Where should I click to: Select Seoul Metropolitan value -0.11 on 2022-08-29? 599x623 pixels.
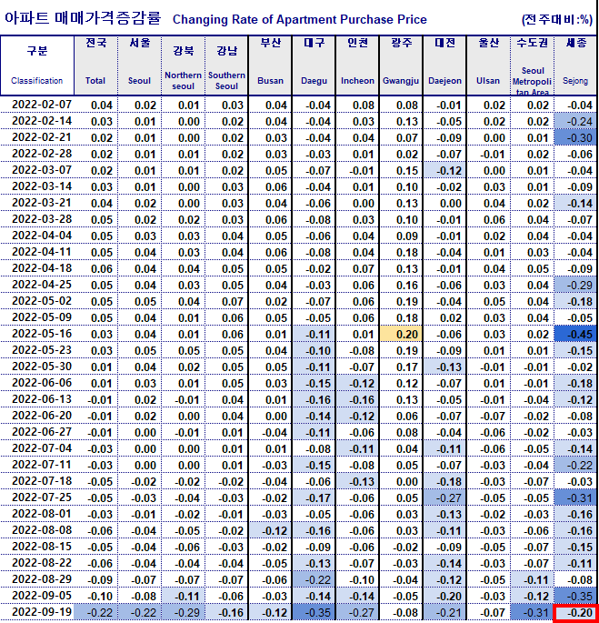point(532,579)
